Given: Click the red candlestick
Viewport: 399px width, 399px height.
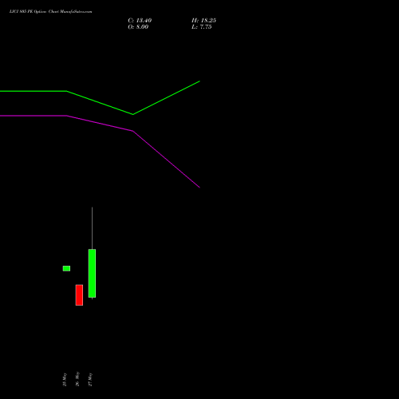Looking at the screenshot, I should [x=79, y=295].
